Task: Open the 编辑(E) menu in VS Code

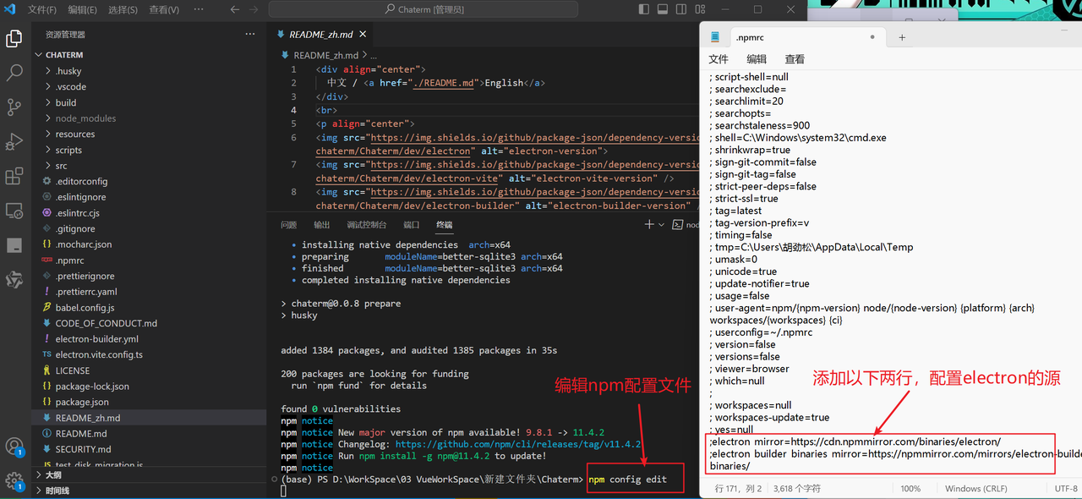Action: [x=82, y=9]
